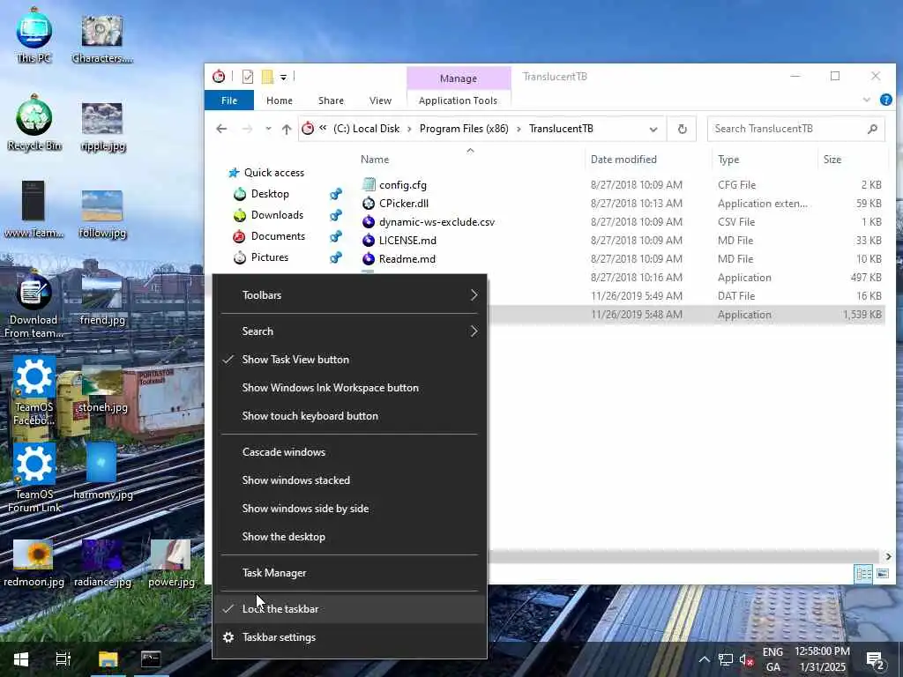
Task: Select radiance.jpg desktop file
Action: (102, 563)
